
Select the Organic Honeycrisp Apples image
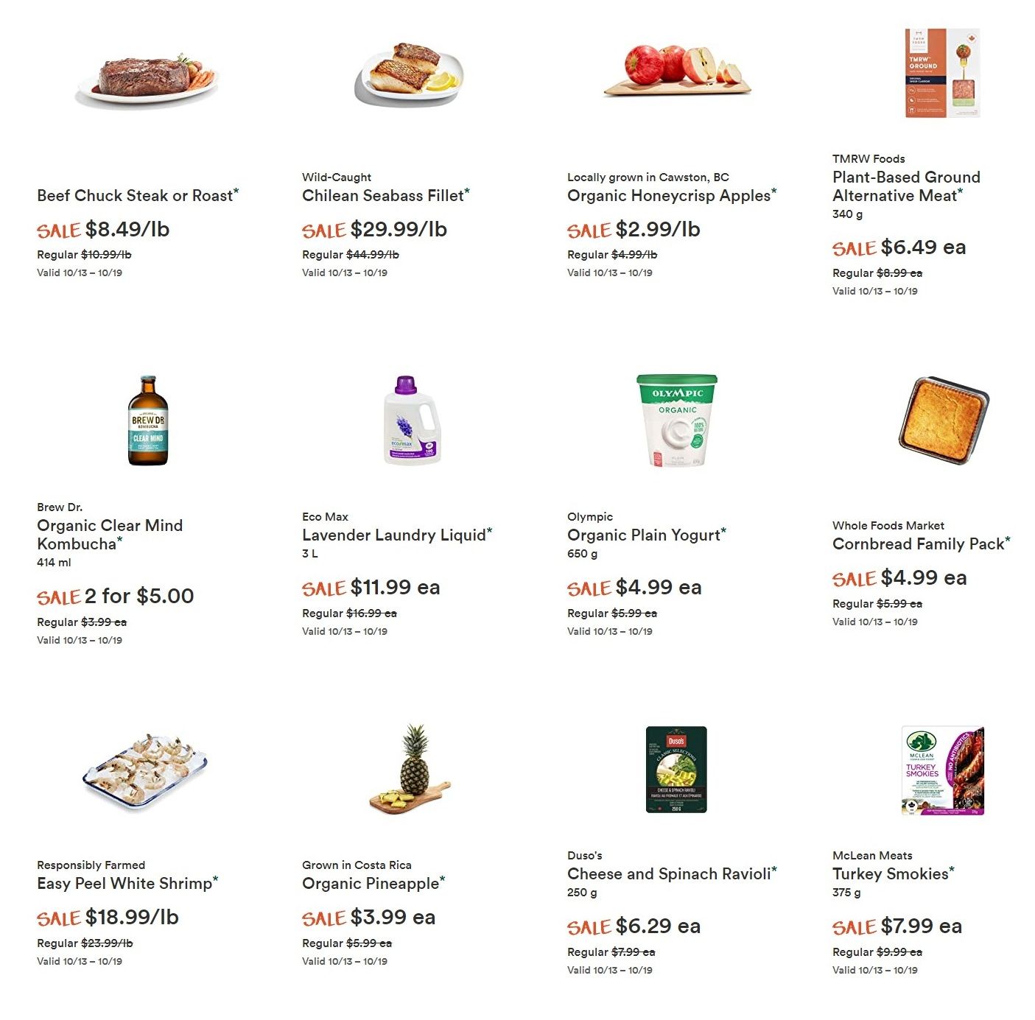pyautogui.click(x=677, y=70)
